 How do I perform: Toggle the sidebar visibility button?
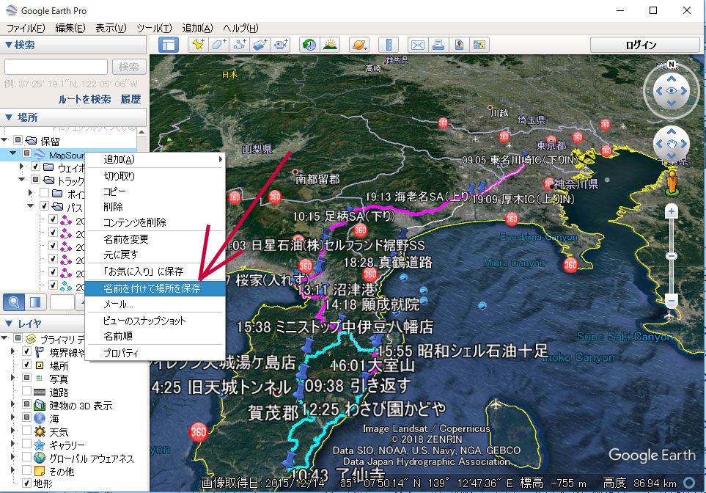[169, 45]
